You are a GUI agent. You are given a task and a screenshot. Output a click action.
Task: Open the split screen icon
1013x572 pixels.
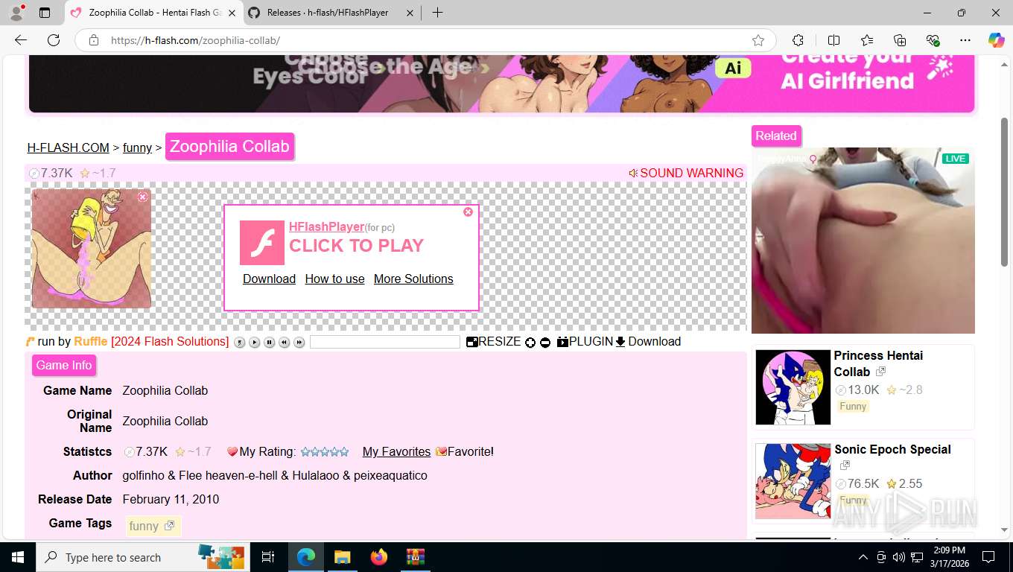(833, 40)
